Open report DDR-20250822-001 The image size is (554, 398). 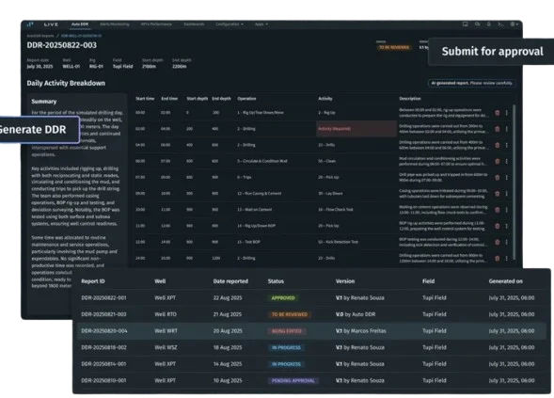coord(103,298)
